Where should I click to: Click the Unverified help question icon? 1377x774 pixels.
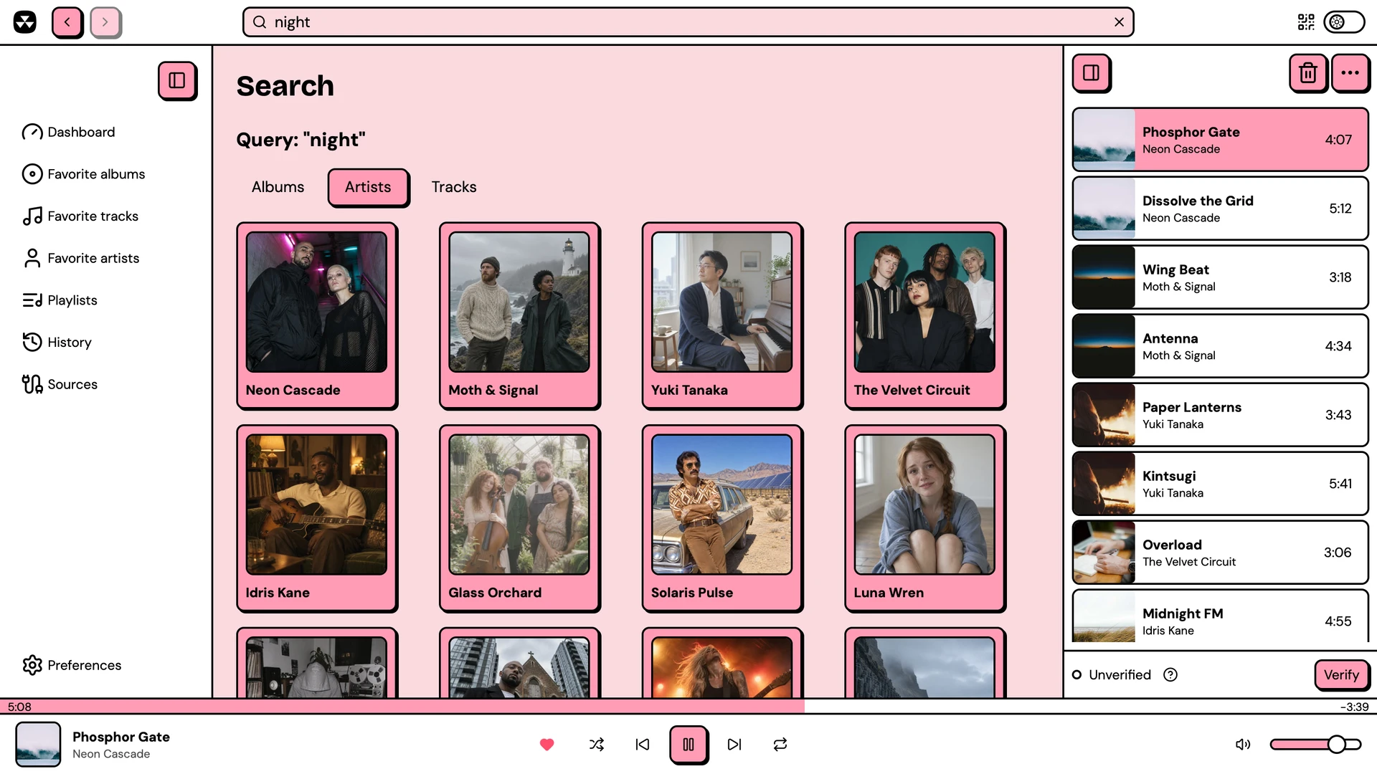1170,675
